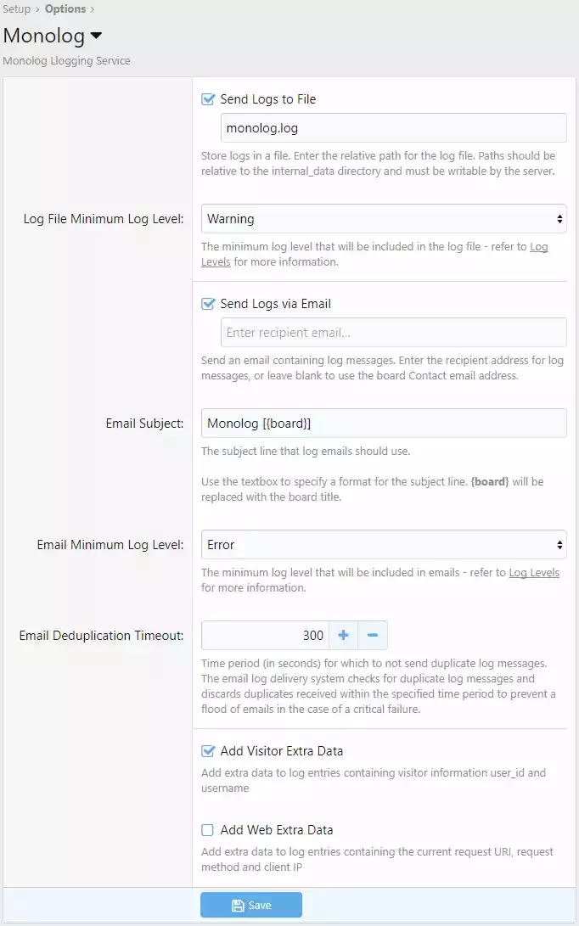Open Log Levels link under email level
Viewport: 579px width, 926px height.
pyautogui.click(x=534, y=572)
